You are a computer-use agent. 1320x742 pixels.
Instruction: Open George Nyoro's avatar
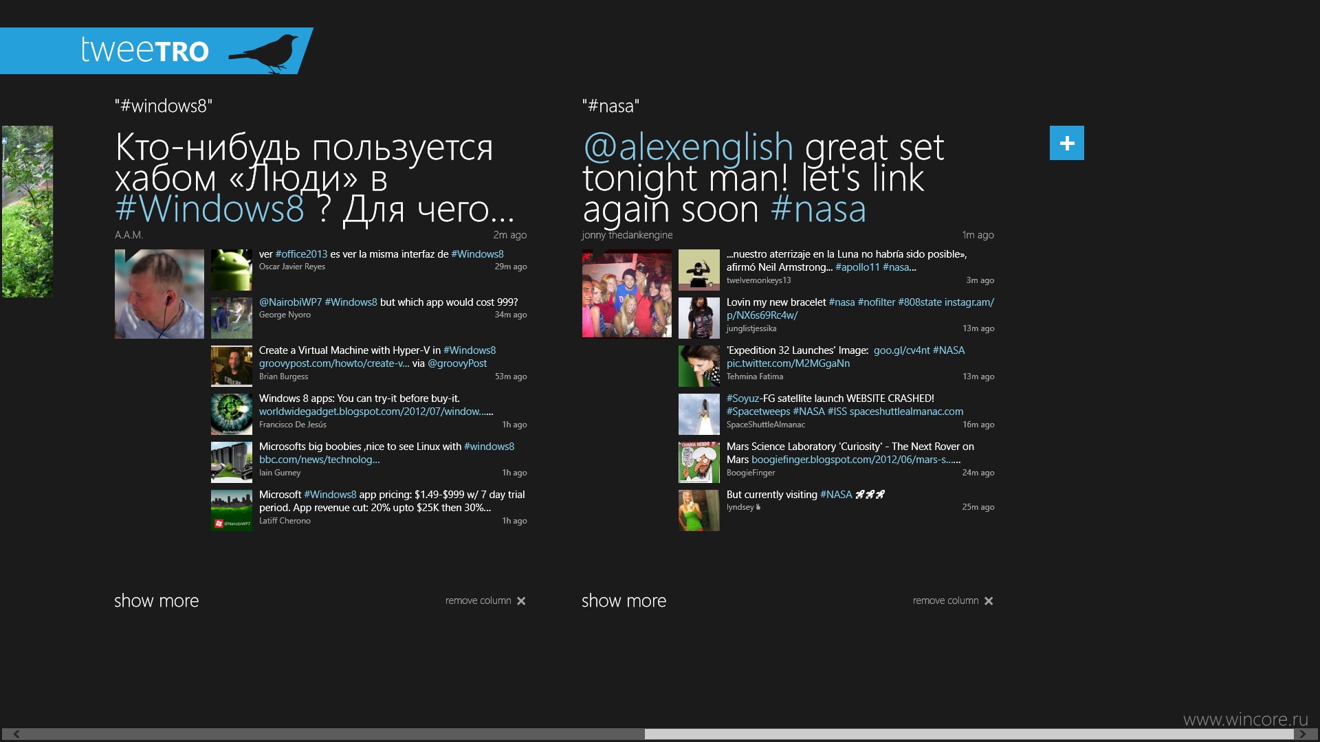click(x=232, y=318)
